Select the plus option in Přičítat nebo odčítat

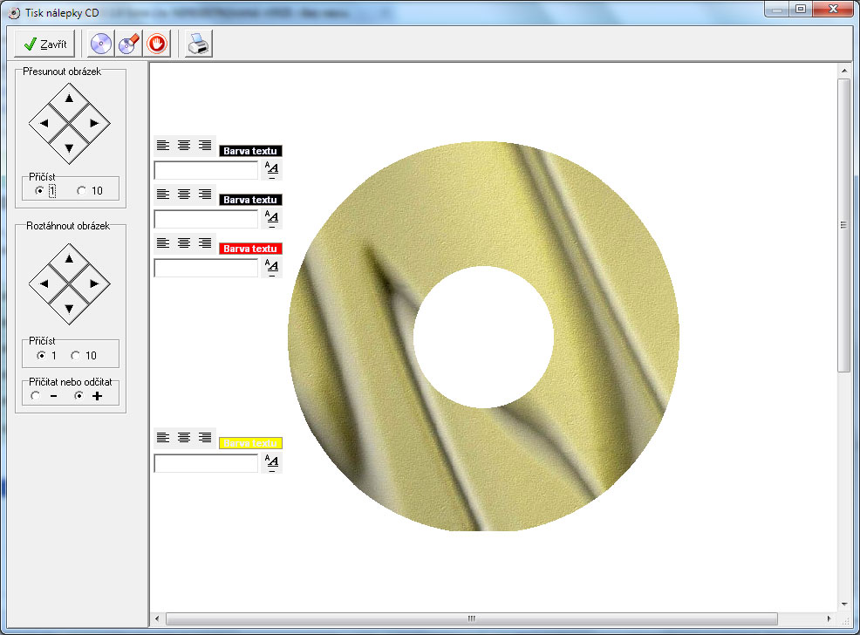pos(79,396)
